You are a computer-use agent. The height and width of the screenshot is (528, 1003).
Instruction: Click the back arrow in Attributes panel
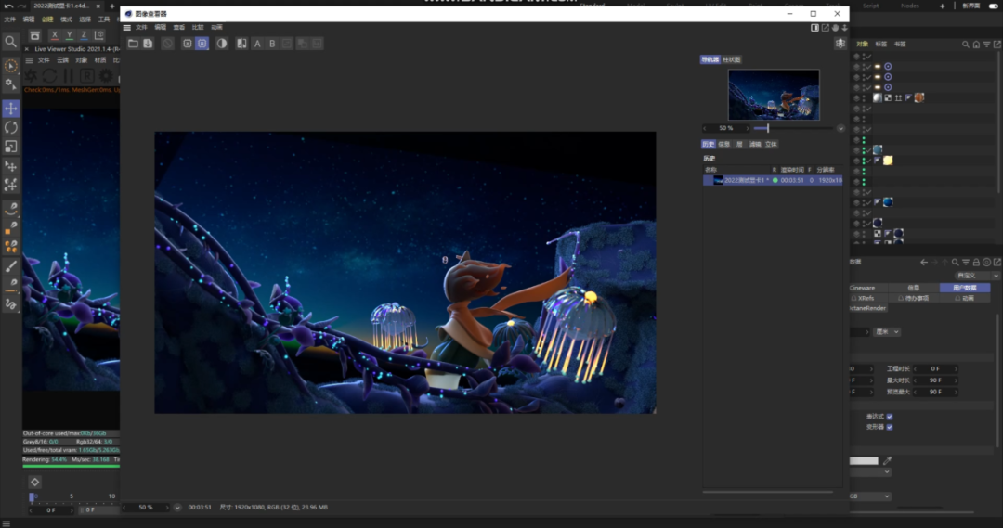(x=924, y=262)
